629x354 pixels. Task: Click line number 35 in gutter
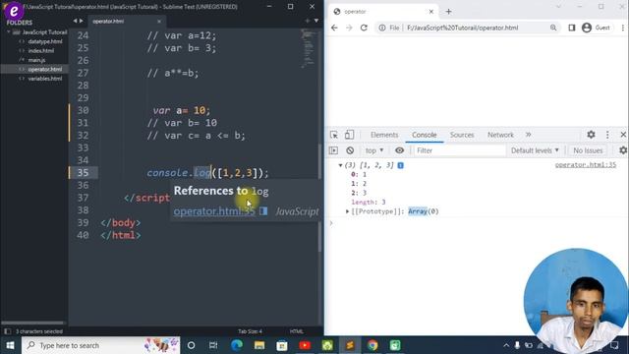tap(83, 173)
